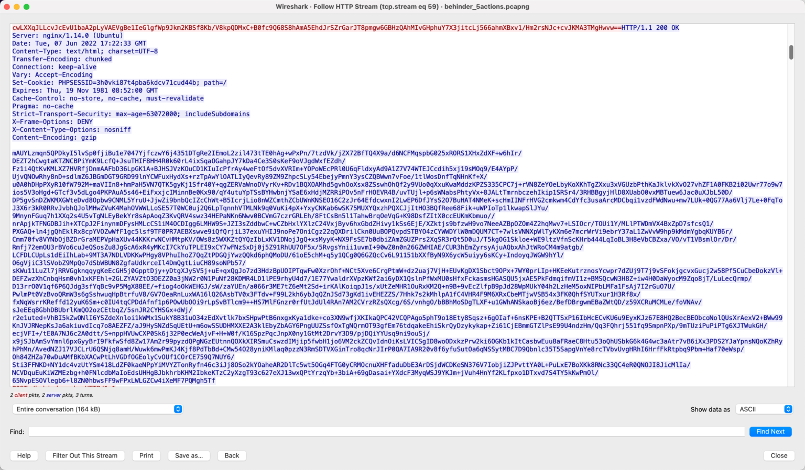The image size is (805, 470).
Task: Select the X-Frame-Options: DENY header line
Action: [x=52, y=122]
